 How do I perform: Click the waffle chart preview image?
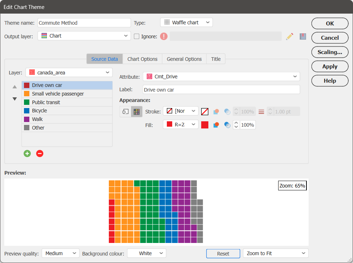click(x=156, y=211)
